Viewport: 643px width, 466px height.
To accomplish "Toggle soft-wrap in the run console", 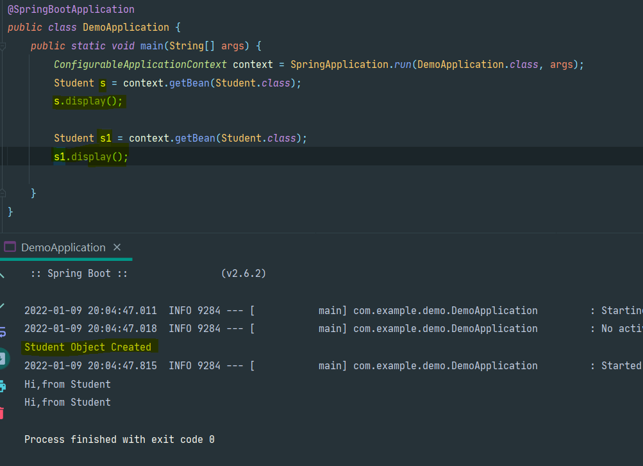I will (2, 331).
